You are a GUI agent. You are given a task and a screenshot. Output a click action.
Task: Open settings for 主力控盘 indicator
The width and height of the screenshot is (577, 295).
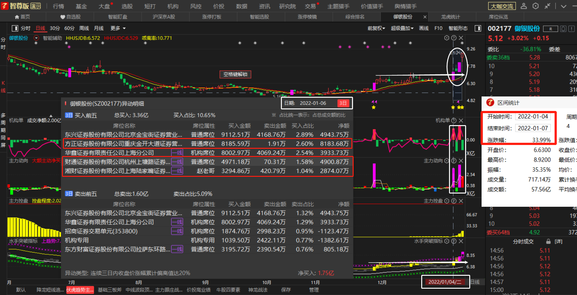[446, 201]
